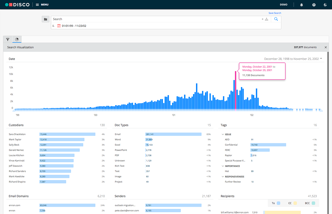This screenshot has height=214, width=332.
Task: Close the Search Visualization panel
Action: [x=326, y=48]
